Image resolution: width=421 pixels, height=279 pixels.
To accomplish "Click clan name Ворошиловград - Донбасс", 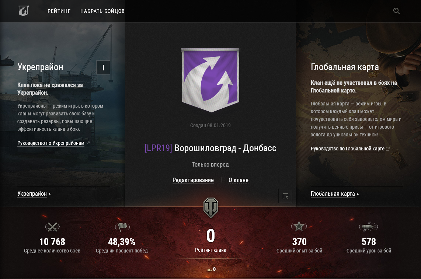I will pos(225,148).
